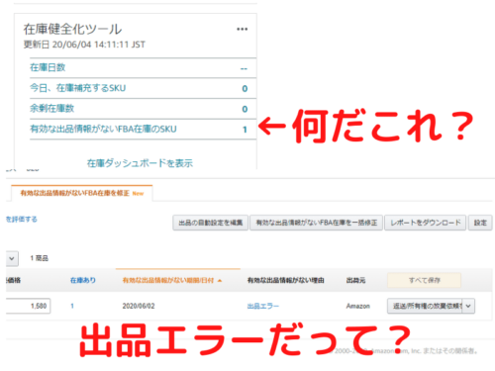Click レポートをダウンロード button

(x=426, y=223)
